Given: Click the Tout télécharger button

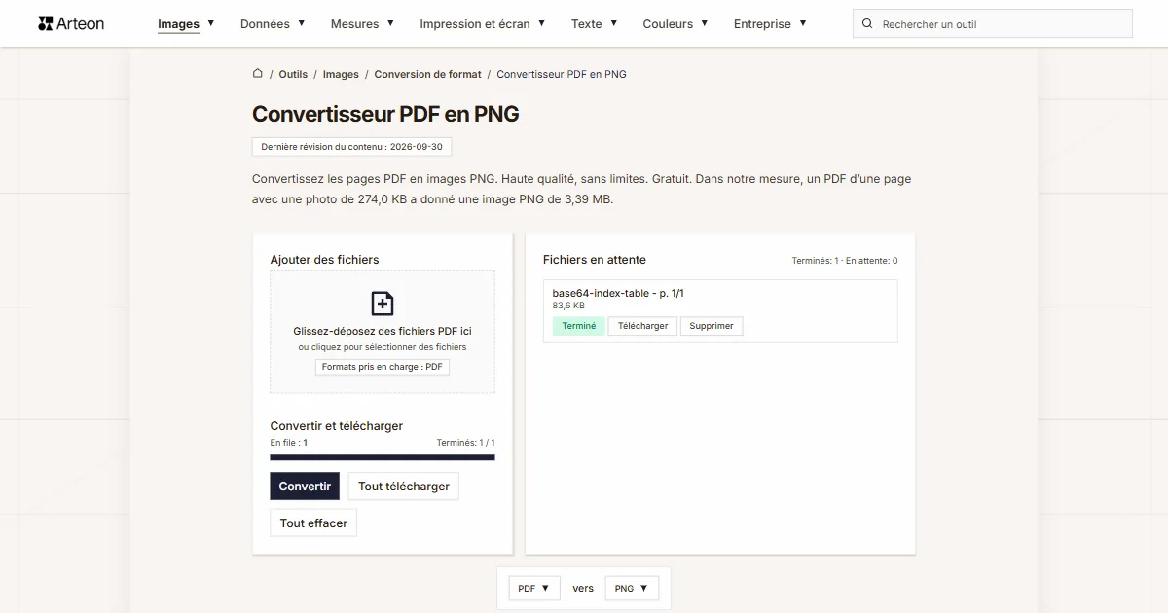Looking at the screenshot, I should coord(404,487).
